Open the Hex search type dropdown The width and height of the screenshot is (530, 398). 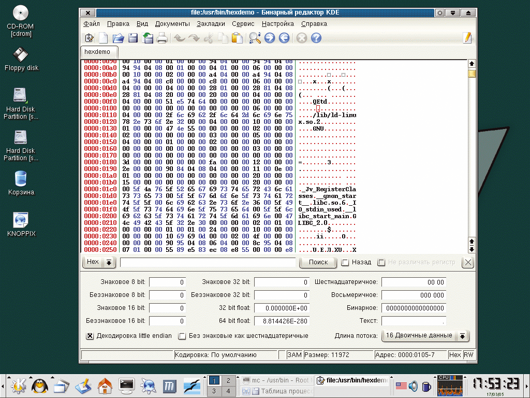pyautogui.click(x=99, y=262)
